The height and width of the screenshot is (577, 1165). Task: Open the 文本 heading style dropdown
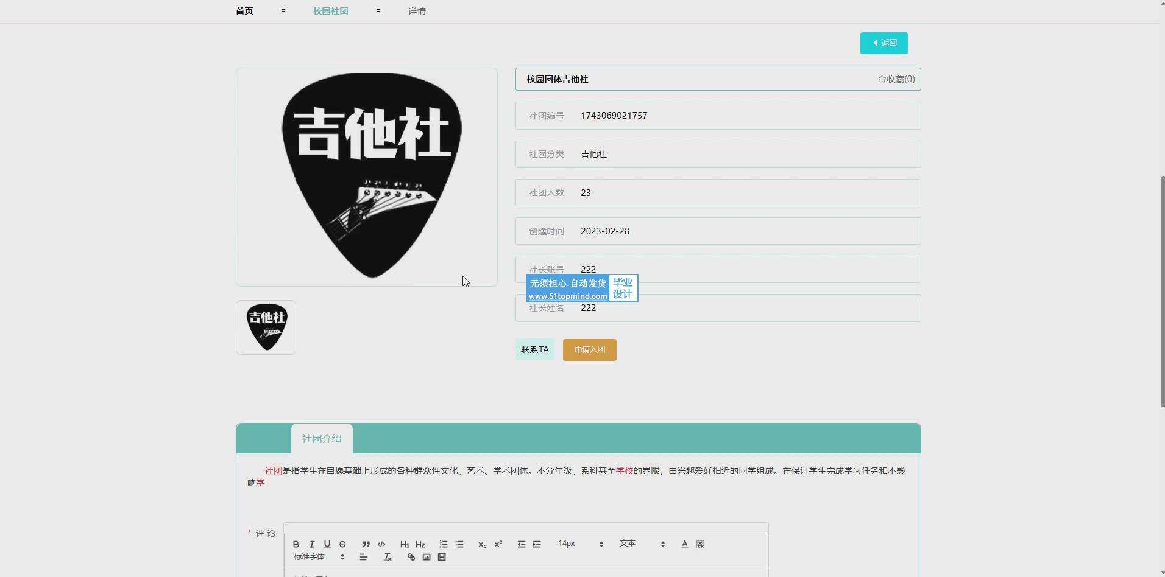642,544
